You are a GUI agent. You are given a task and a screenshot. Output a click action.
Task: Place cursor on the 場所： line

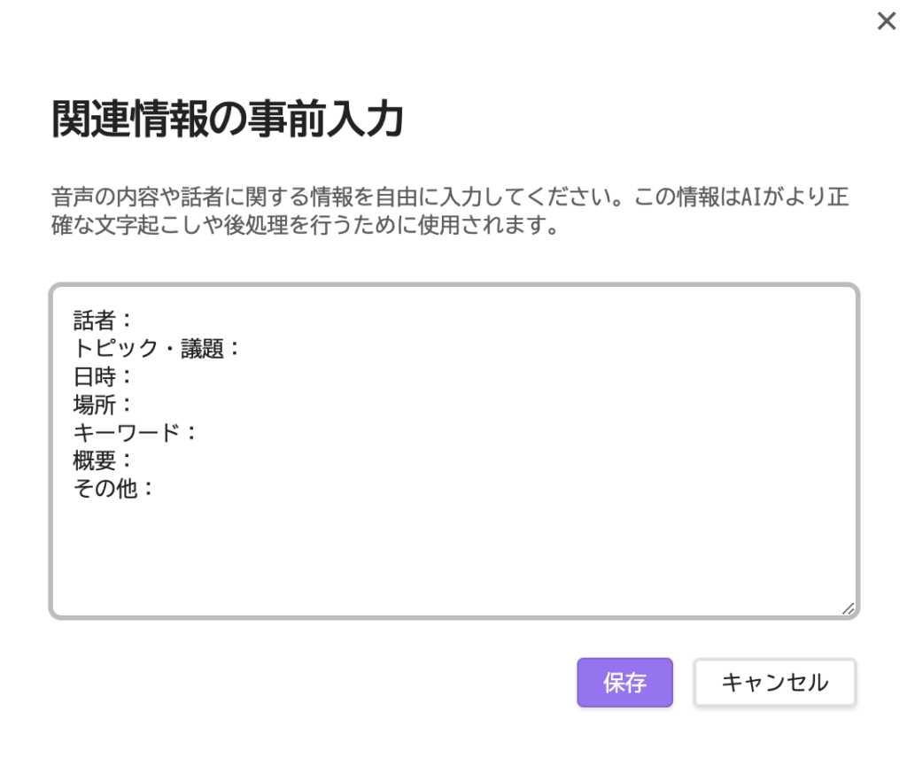(x=103, y=404)
